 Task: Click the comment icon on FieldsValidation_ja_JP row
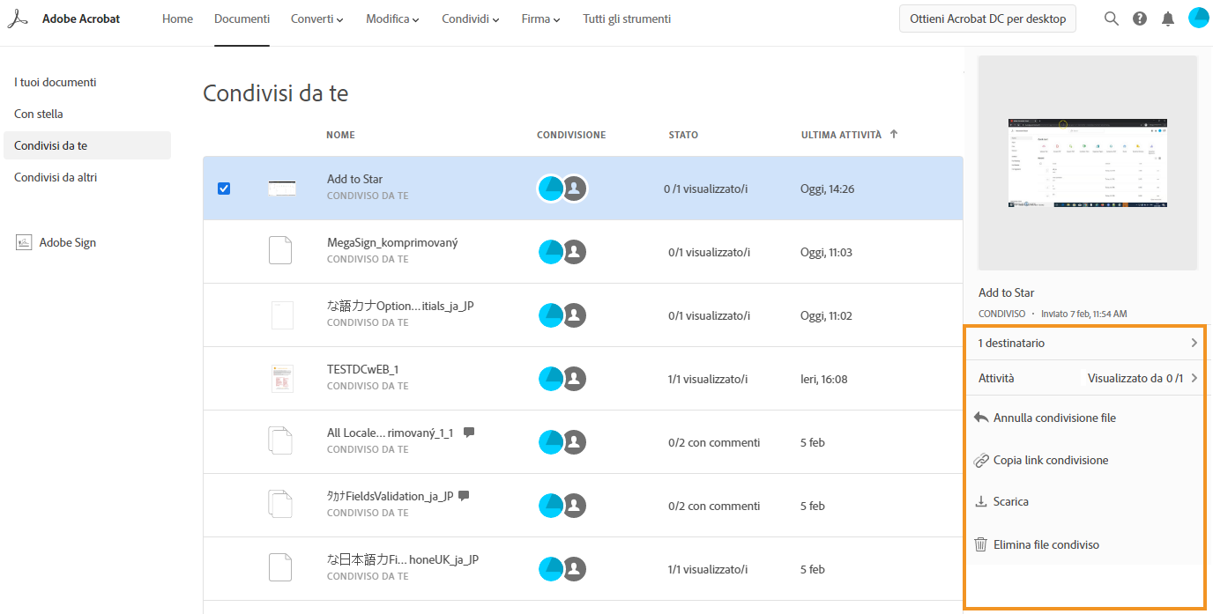tap(464, 496)
